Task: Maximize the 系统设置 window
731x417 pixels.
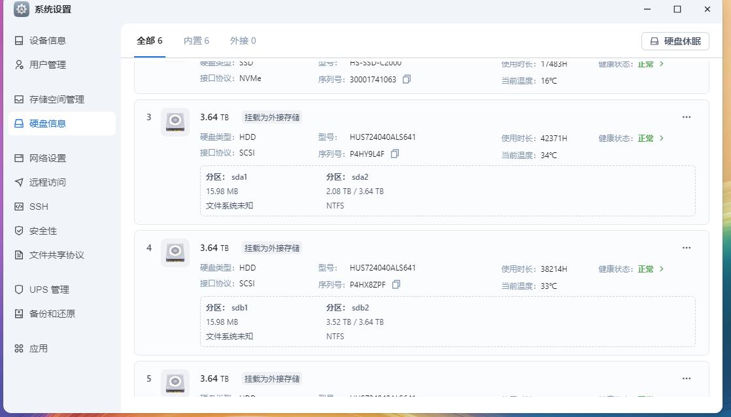Action: point(677,9)
